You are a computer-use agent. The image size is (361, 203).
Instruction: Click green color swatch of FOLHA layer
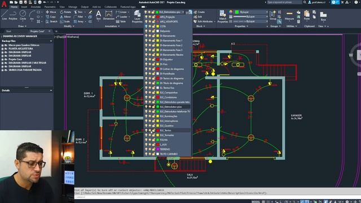pos(158,140)
